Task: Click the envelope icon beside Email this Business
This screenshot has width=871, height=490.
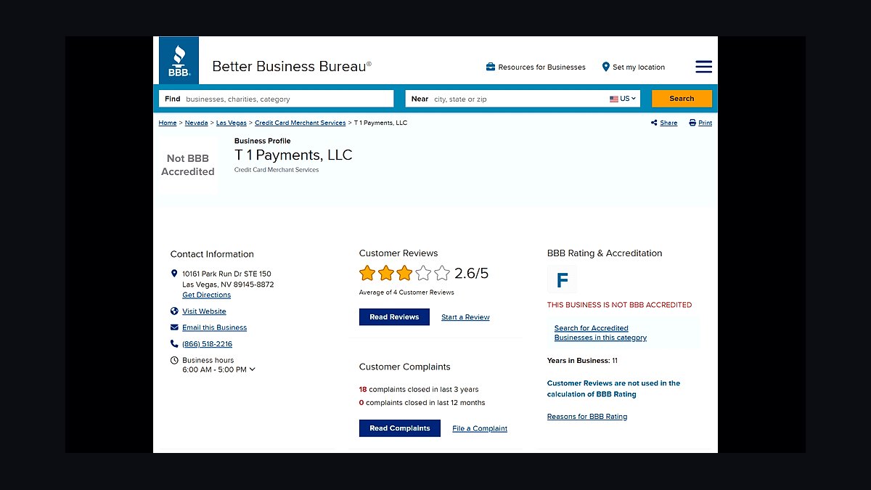Action: 174,327
